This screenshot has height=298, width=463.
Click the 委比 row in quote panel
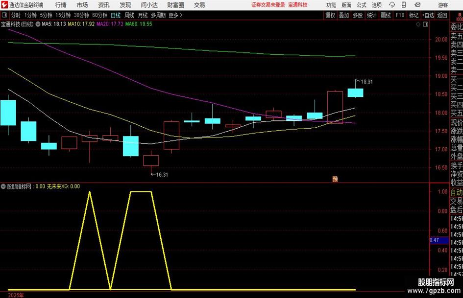click(x=457, y=27)
